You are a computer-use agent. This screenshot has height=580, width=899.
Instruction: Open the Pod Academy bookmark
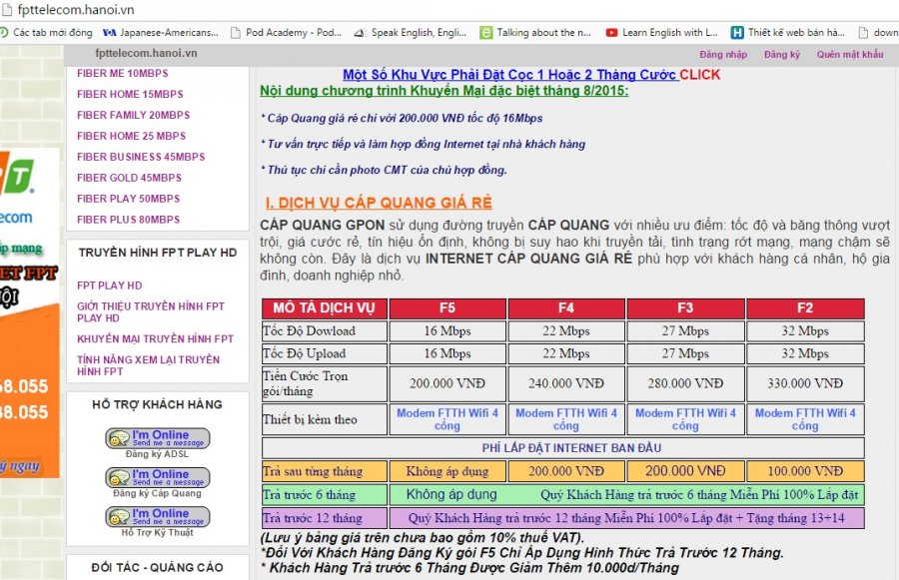coord(286,33)
